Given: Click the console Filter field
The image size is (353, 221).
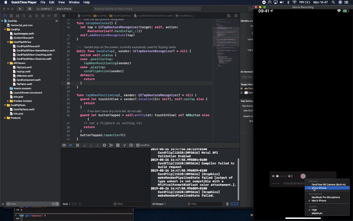Looking at the screenshot, I should click(204, 204).
